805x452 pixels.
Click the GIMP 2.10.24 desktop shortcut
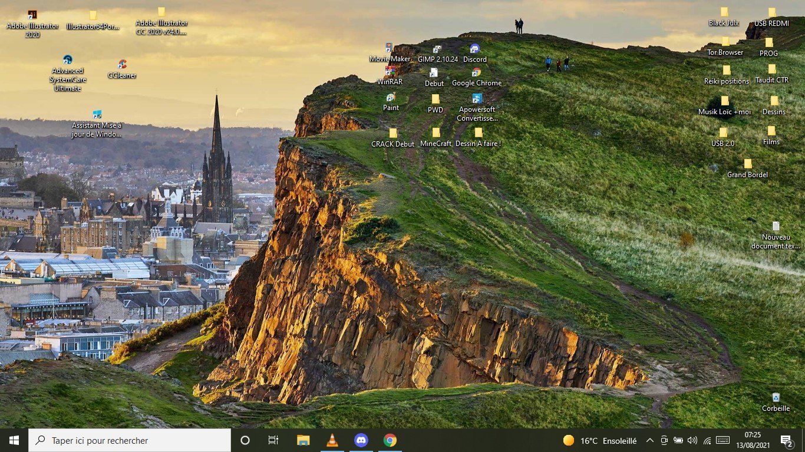[x=437, y=49]
